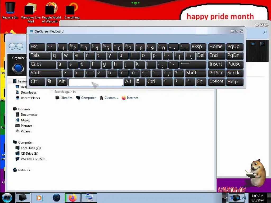Screen dimensions: 271x203
Task: Toggle the right Ctrl key
Action: pos(154,82)
